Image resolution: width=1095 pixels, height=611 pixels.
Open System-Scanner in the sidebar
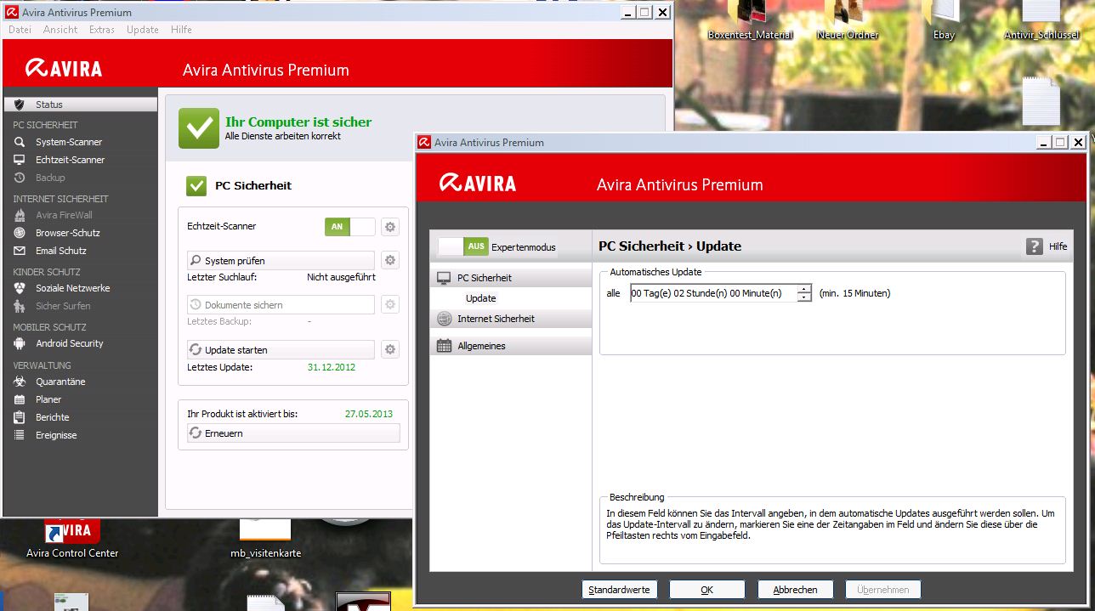click(69, 142)
